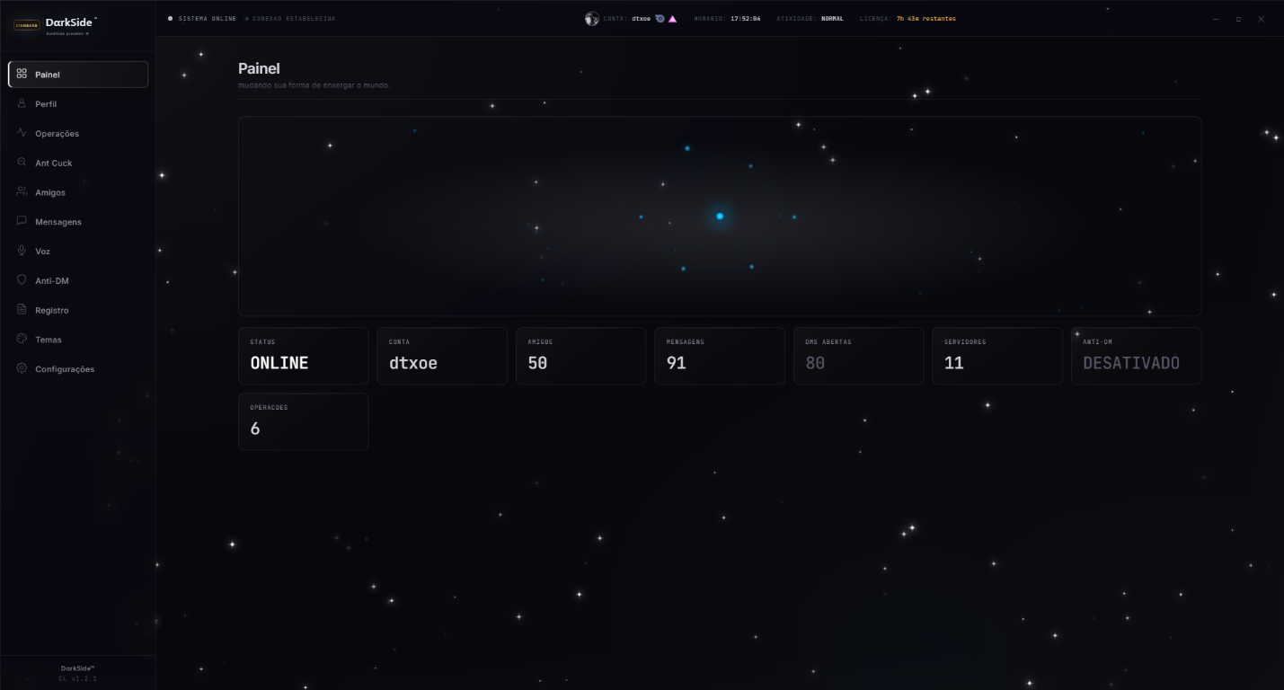Click the Painel grid icon in sidebar
The image size is (1284, 690).
point(22,74)
